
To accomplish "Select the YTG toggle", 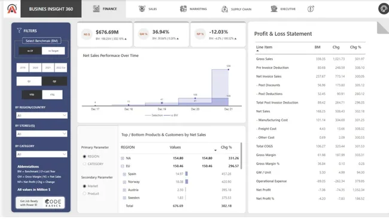I will [x=52, y=95].
